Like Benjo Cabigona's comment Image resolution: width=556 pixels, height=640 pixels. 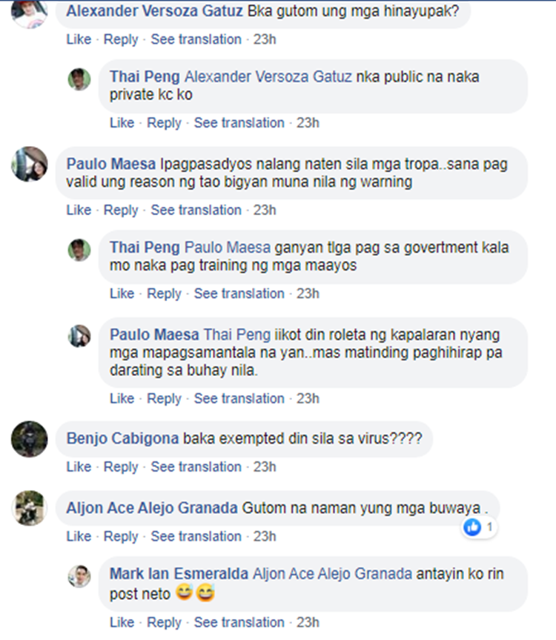(x=79, y=466)
